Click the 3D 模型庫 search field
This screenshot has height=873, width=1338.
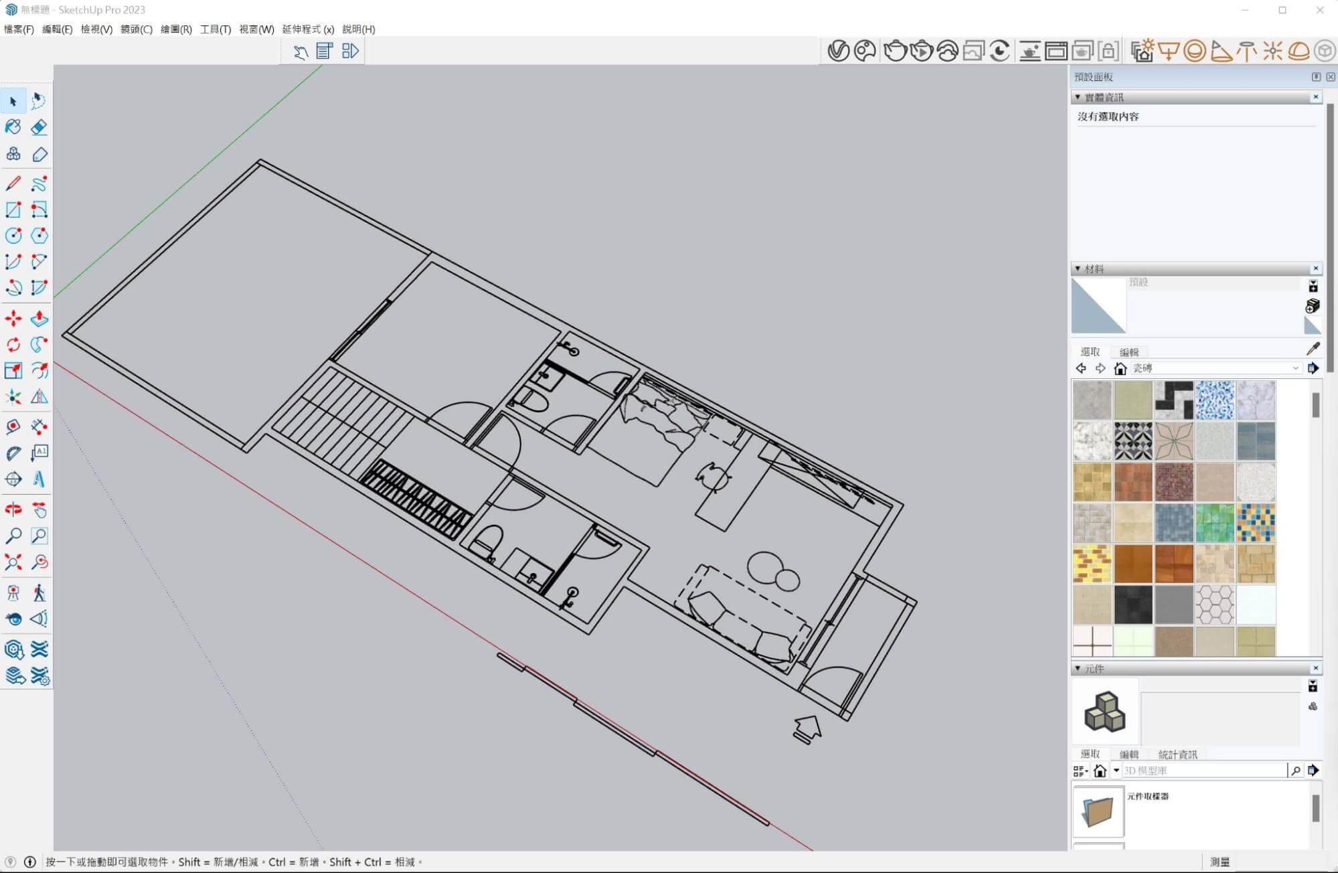(1203, 771)
